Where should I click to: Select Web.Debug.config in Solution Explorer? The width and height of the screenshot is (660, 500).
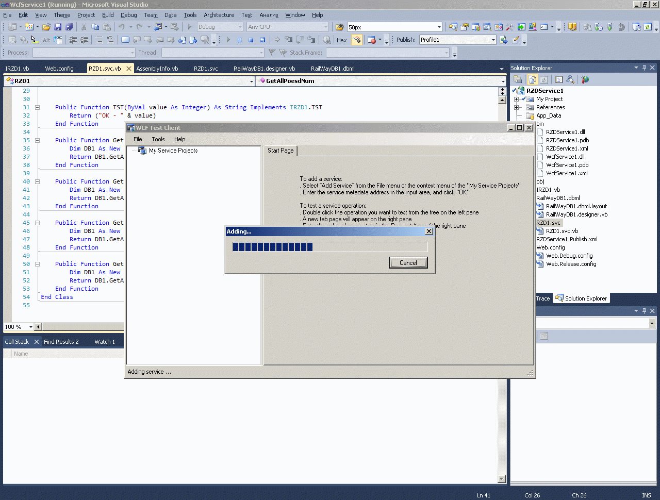tap(569, 256)
